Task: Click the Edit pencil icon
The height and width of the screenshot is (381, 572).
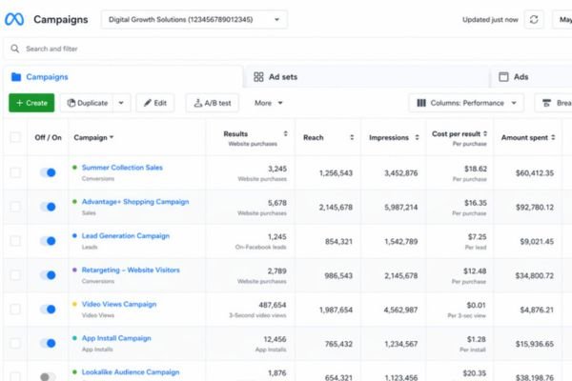Action: pos(148,103)
